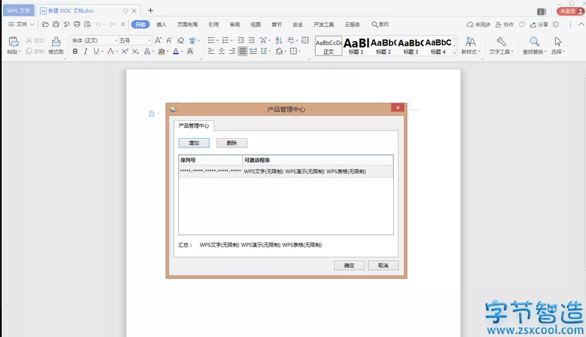Clear formatting with the eraser icon

click(180, 40)
